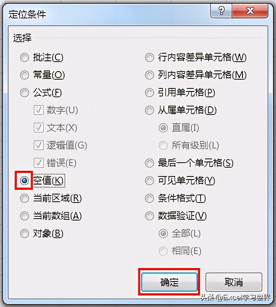Select the 空值(K) radio button
This screenshot has width=276, height=307.
(25, 181)
